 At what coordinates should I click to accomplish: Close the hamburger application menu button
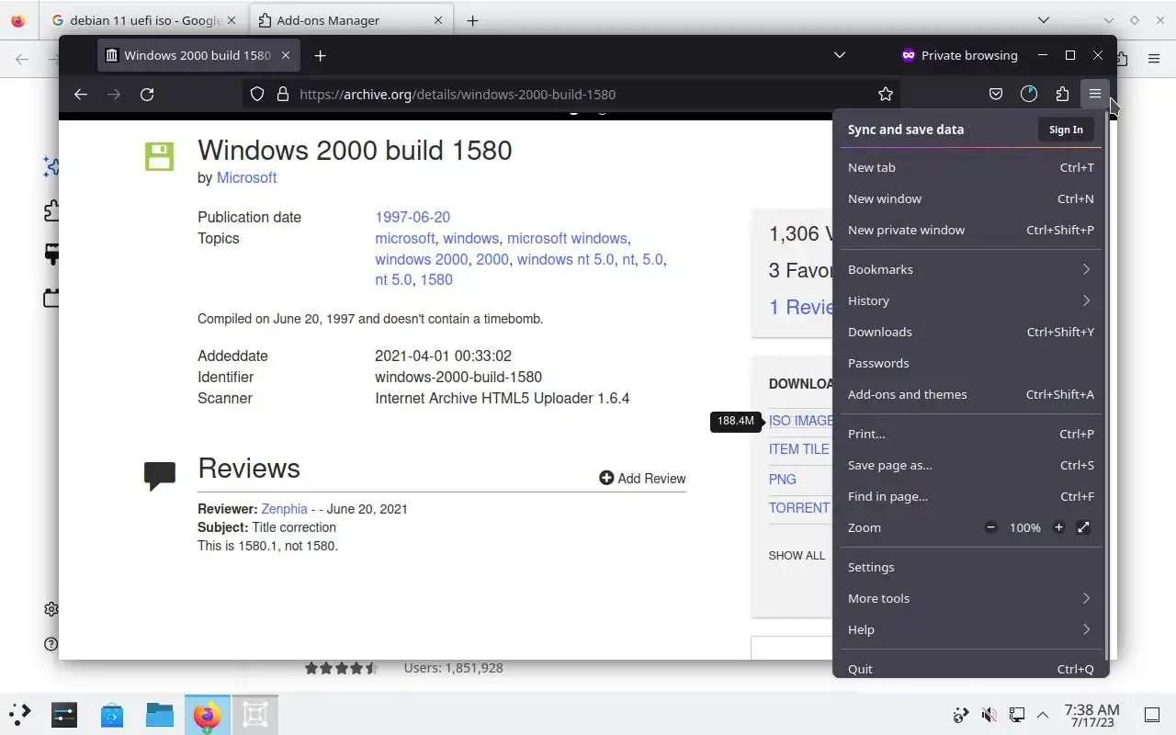1095,94
